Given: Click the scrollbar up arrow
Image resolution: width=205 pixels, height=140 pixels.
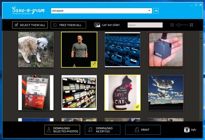Looking at the screenshot, I should (x=201, y=32).
